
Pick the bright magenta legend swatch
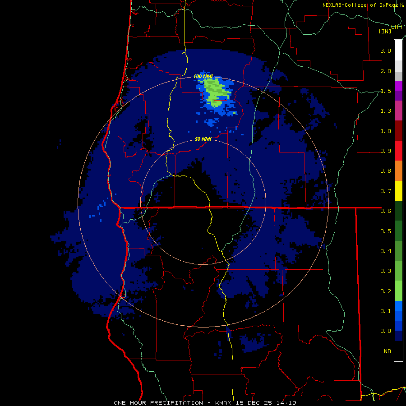coord(398,86)
